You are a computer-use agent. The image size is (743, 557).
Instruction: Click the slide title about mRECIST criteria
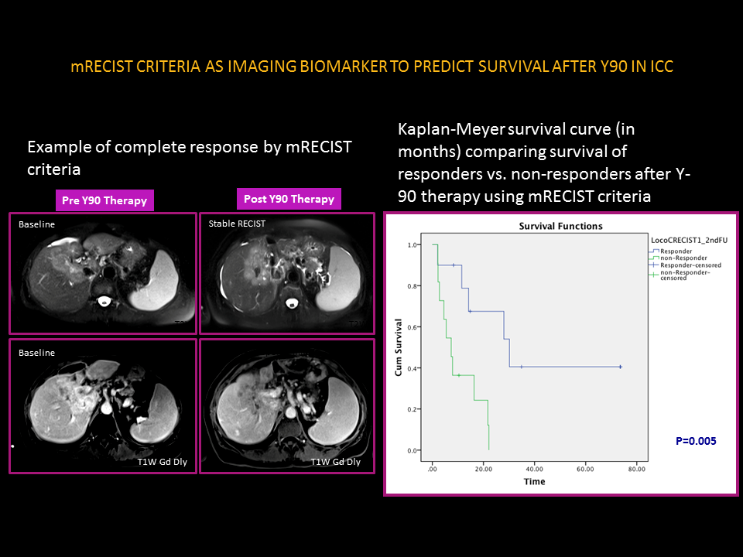tap(371, 67)
